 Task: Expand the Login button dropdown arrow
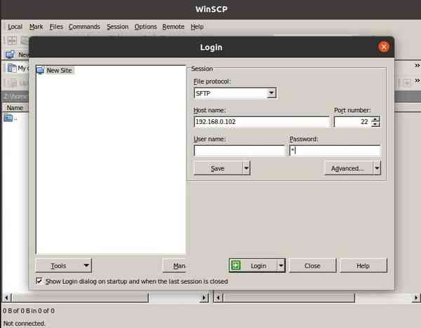coord(281,266)
